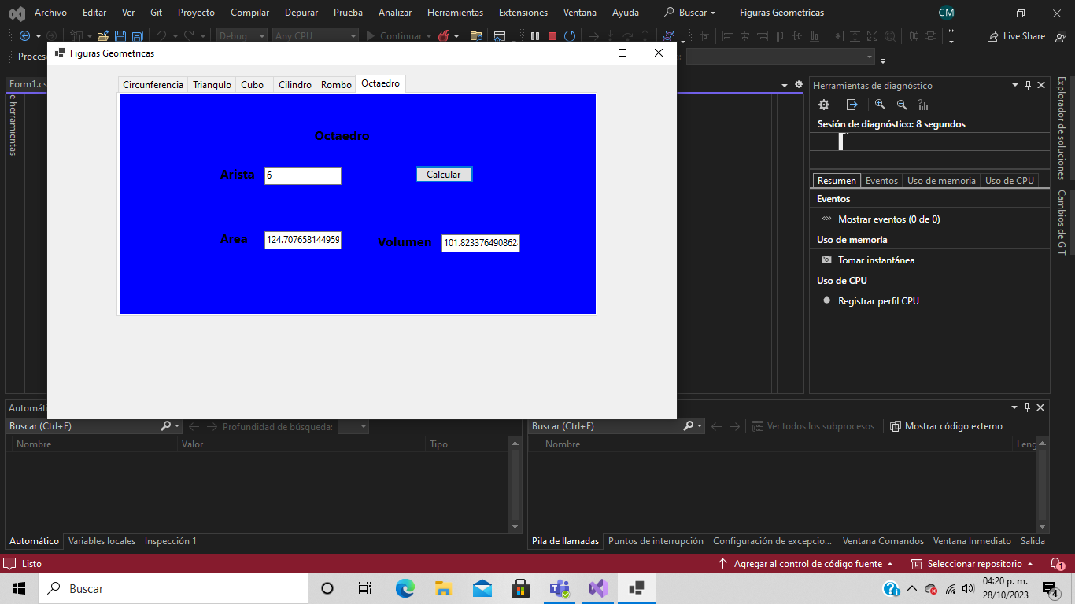1075x604 pixels.
Task: Pause execution using the Break All icon
Action: [534, 36]
